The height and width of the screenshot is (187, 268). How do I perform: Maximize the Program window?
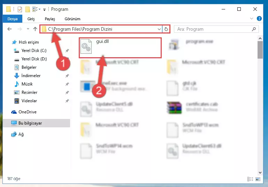[x=239, y=9]
